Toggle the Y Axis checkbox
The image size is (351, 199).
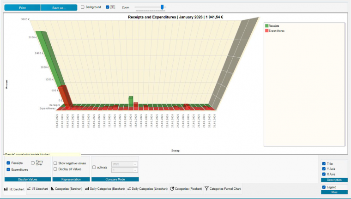(x=324, y=169)
